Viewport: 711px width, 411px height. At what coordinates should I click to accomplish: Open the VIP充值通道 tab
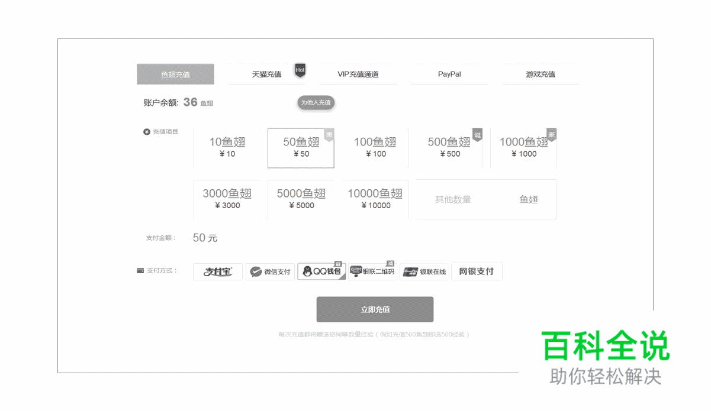pos(358,74)
